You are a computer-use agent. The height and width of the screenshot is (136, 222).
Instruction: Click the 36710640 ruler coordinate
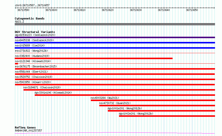click(x=164, y=10)
